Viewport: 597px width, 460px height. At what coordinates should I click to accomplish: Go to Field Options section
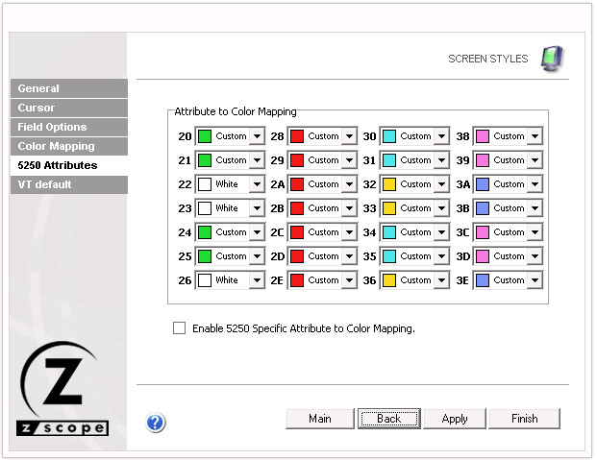pyautogui.click(x=69, y=127)
